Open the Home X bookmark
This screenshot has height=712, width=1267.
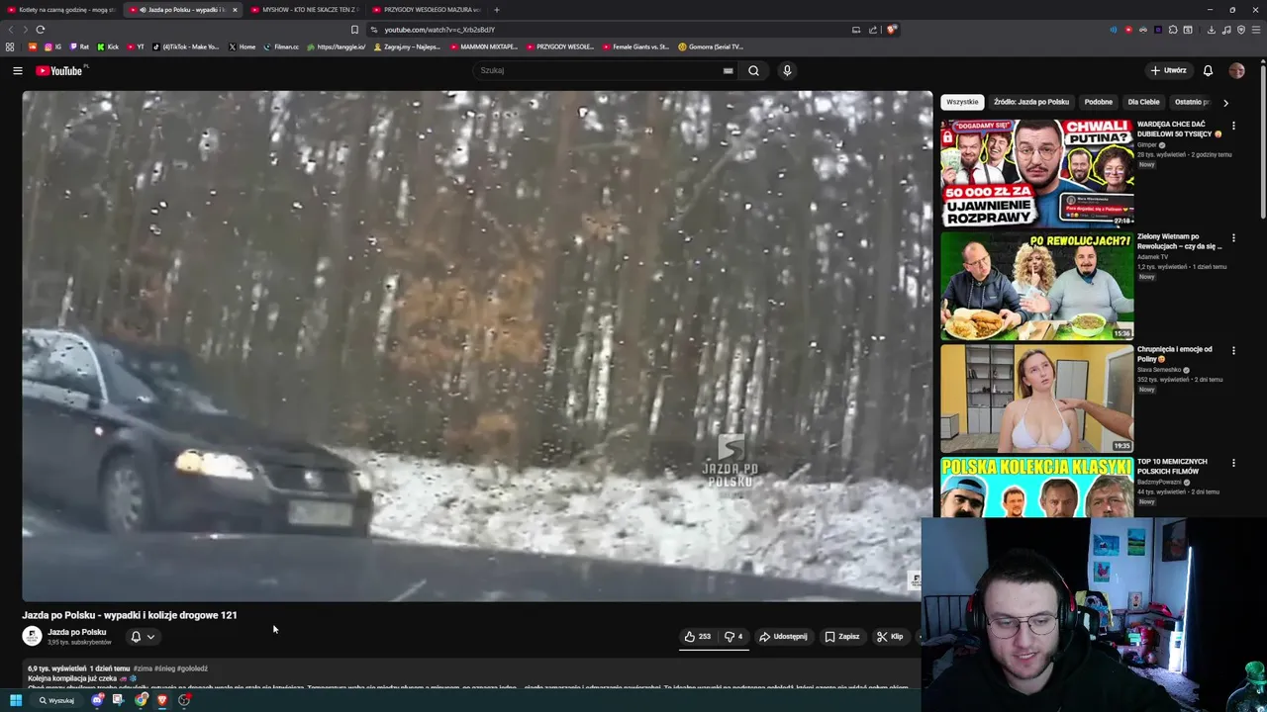tap(242, 46)
